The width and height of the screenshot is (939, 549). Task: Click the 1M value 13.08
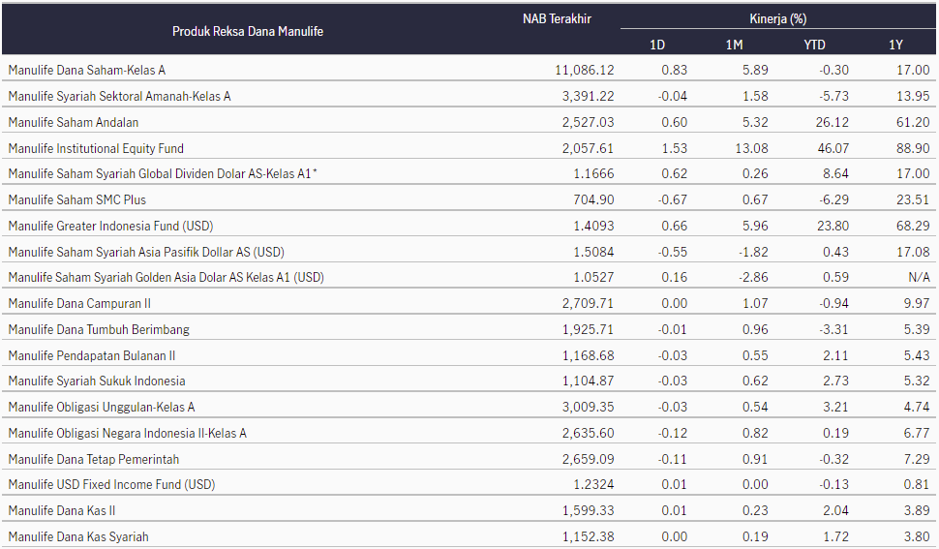tap(751, 148)
